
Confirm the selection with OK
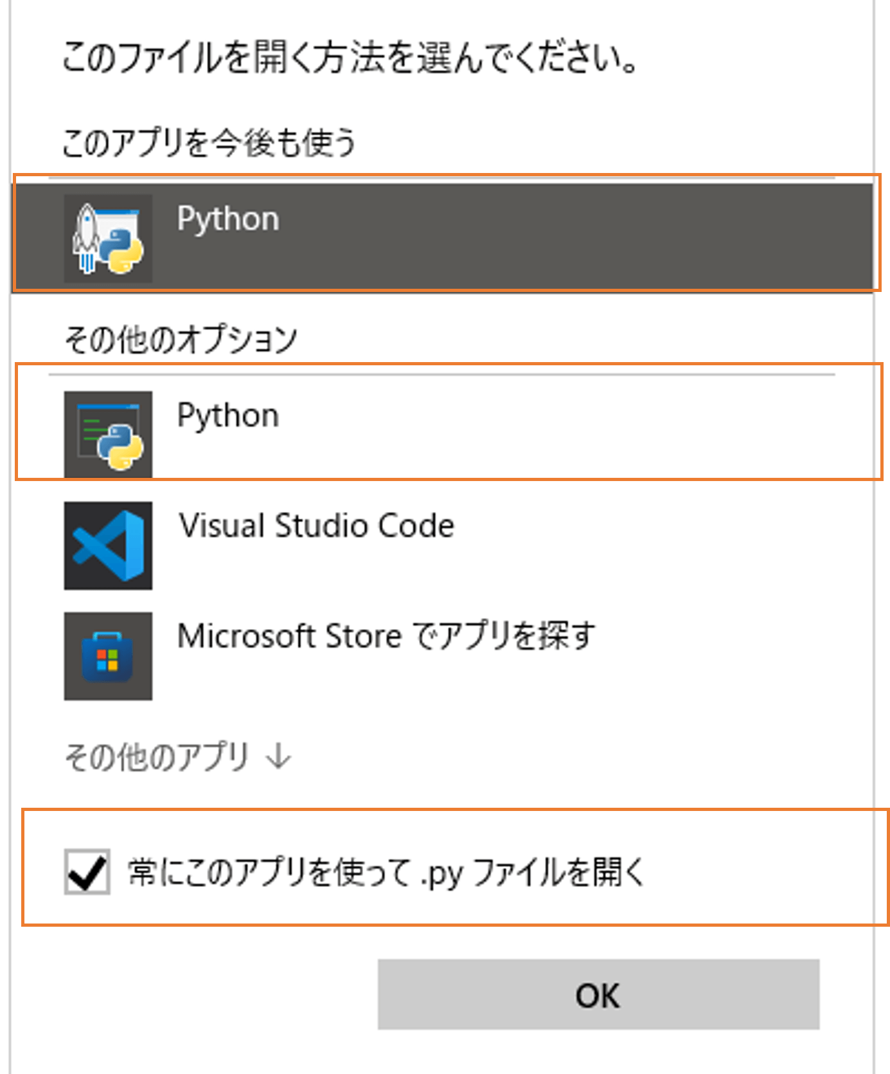click(598, 994)
